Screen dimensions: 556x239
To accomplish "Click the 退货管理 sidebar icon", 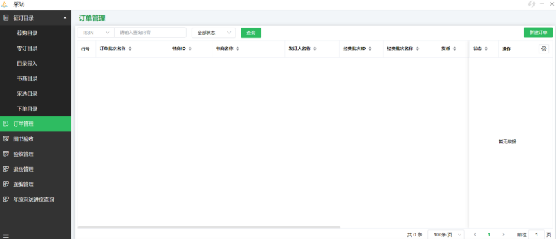I will 6,169.
